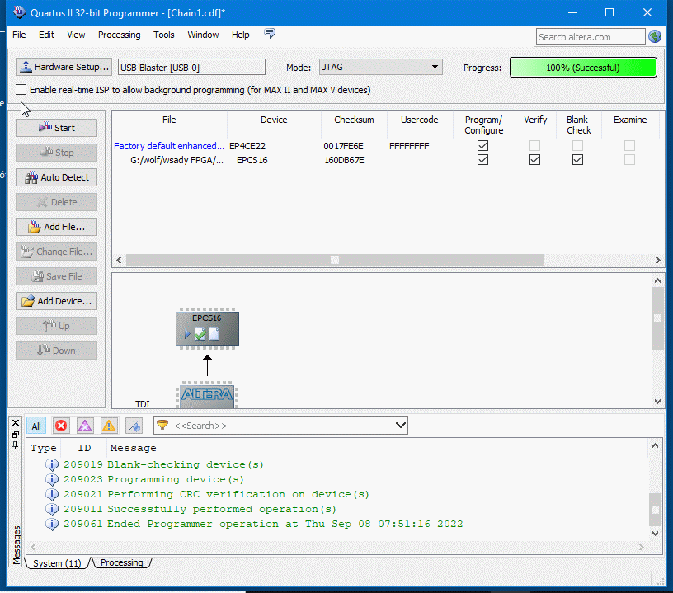Enable real-time ISP background programming checkbox
Image resolution: width=673 pixels, height=593 pixels.
(21, 90)
